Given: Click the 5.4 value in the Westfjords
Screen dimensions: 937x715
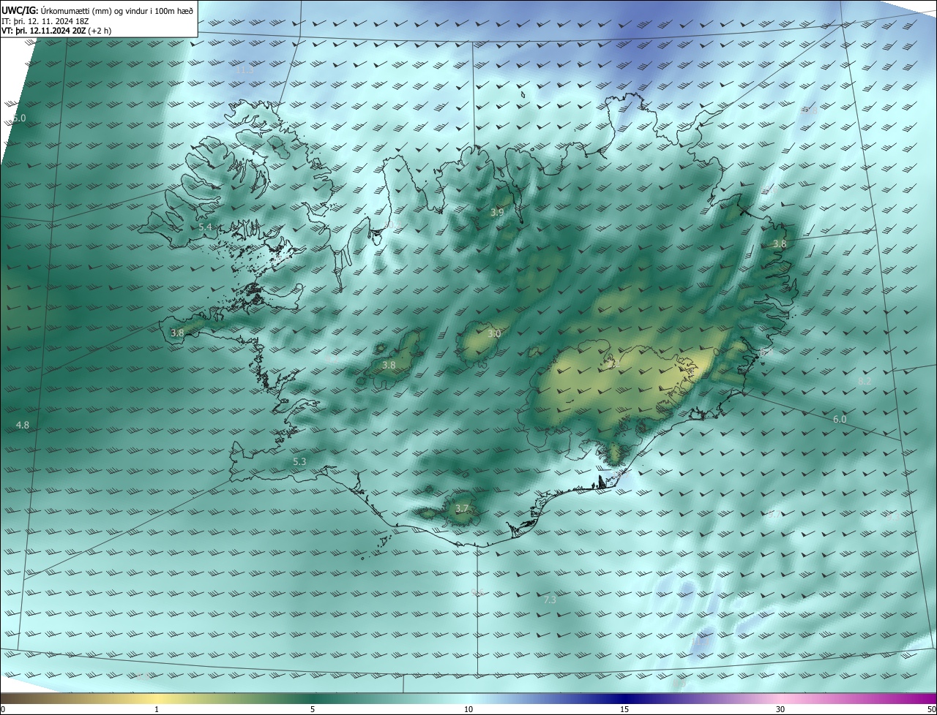Looking at the screenshot, I should click(x=206, y=227).
